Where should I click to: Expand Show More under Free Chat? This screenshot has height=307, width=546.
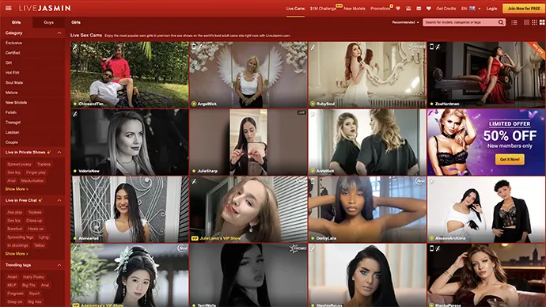tap(17, 254)
